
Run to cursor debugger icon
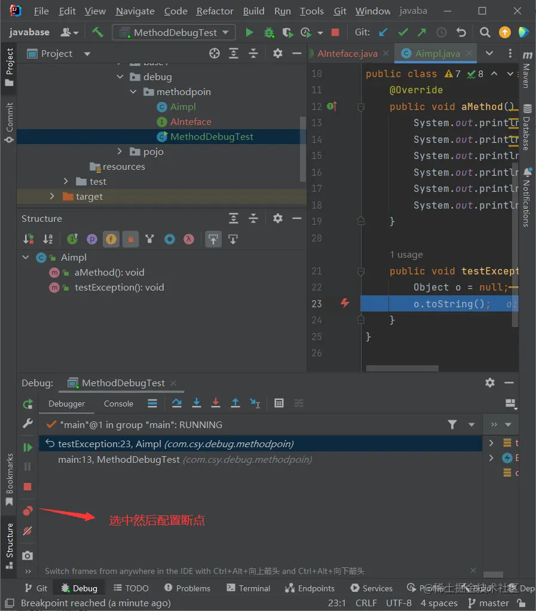point(255,403)
